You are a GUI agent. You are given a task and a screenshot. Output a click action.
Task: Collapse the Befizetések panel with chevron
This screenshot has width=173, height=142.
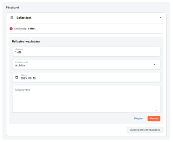pos(160,18)
